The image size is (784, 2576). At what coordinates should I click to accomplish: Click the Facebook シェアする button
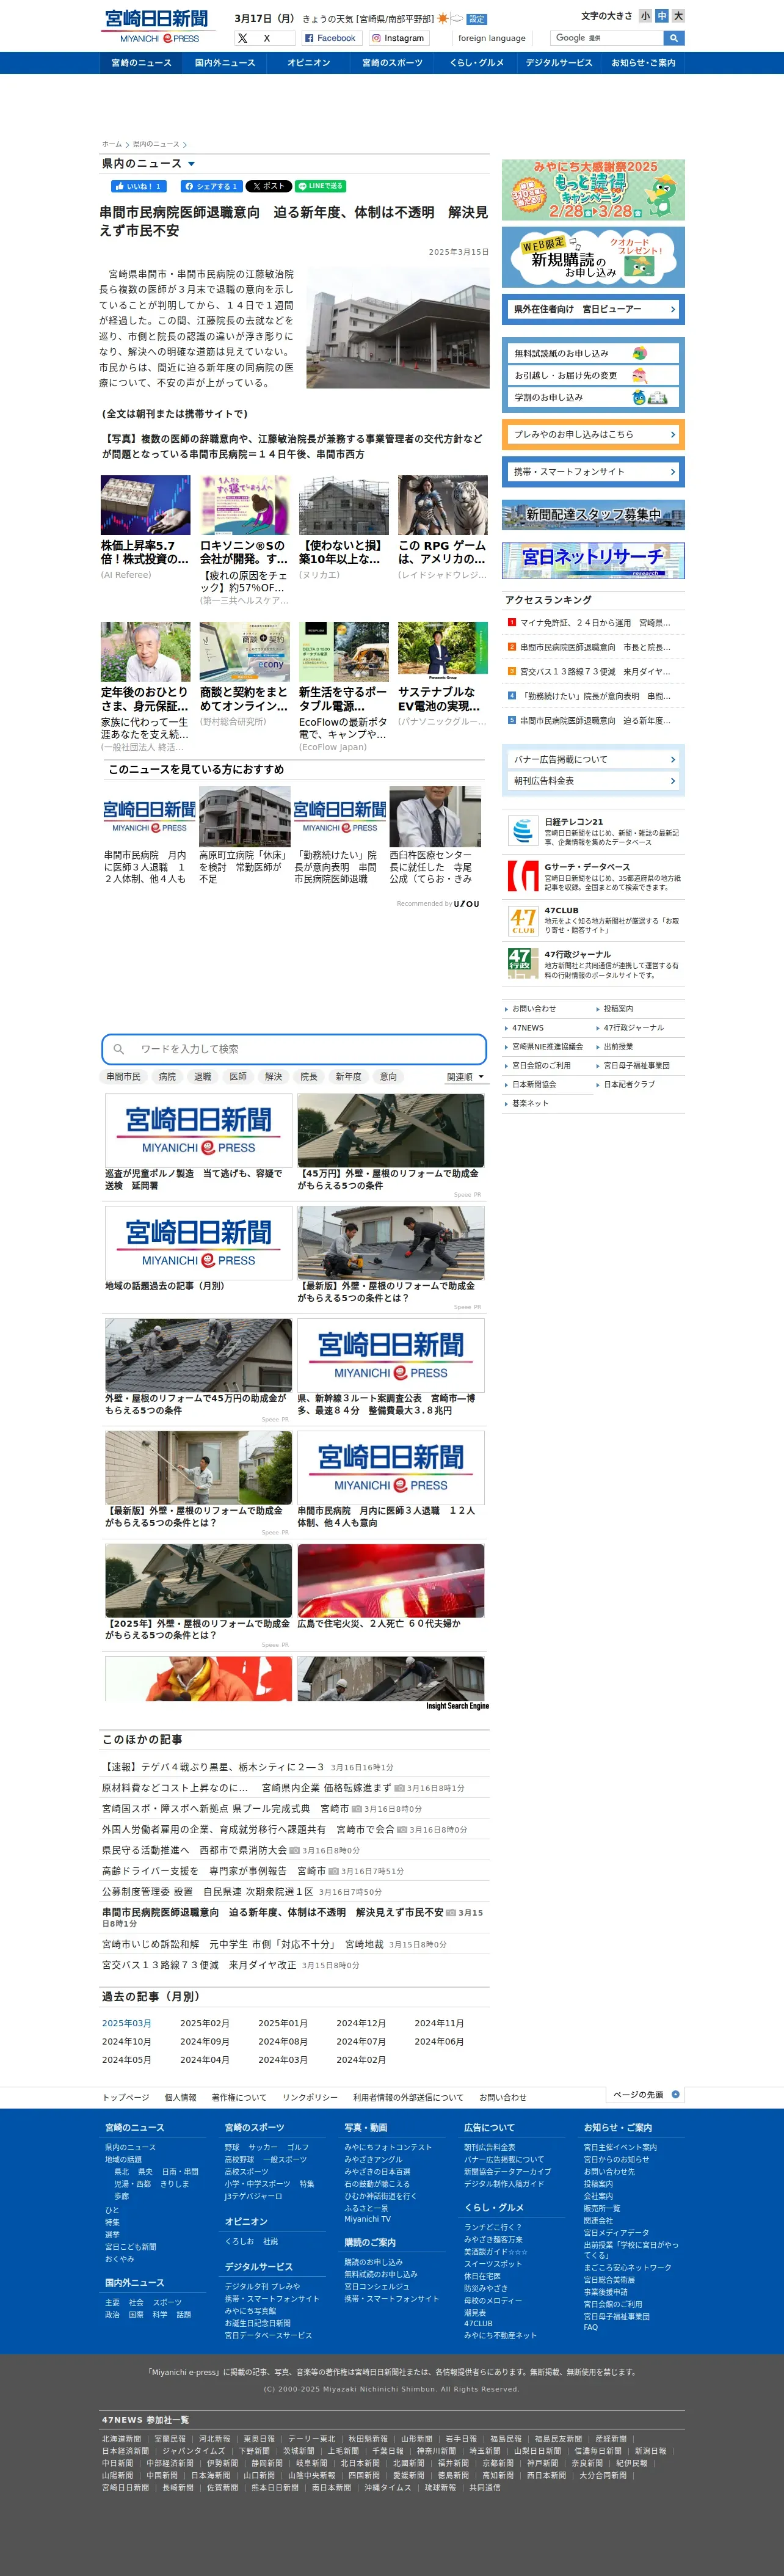(211, 186)
